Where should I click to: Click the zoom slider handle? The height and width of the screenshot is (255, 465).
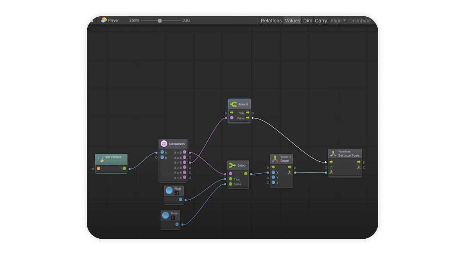click(x=160, y=21)
